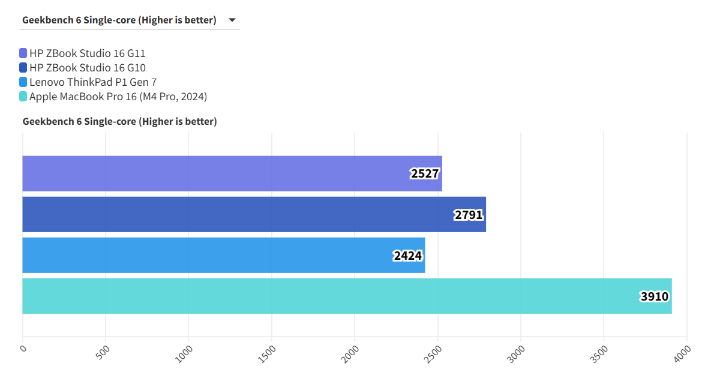Click the 3910 score value label
The image size is (708, 375).
click(x=655, y=296)
